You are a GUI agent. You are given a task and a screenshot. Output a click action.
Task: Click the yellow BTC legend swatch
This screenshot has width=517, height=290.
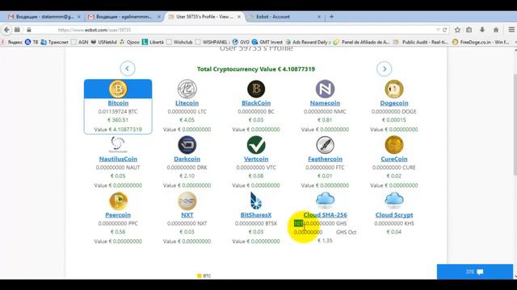coord(200,275)
